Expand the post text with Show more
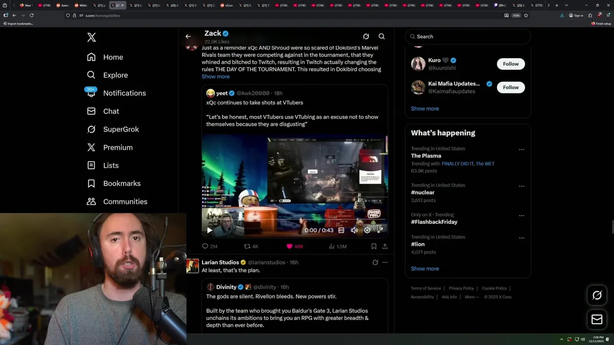This screenshot has height=345, width=614. click(x=215, y=77)
